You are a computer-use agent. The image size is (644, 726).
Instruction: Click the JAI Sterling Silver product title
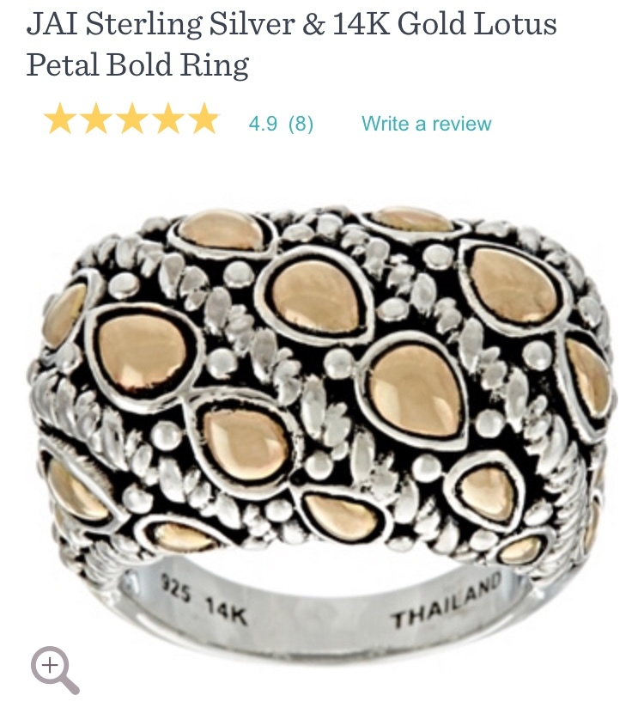coord(291,23)
